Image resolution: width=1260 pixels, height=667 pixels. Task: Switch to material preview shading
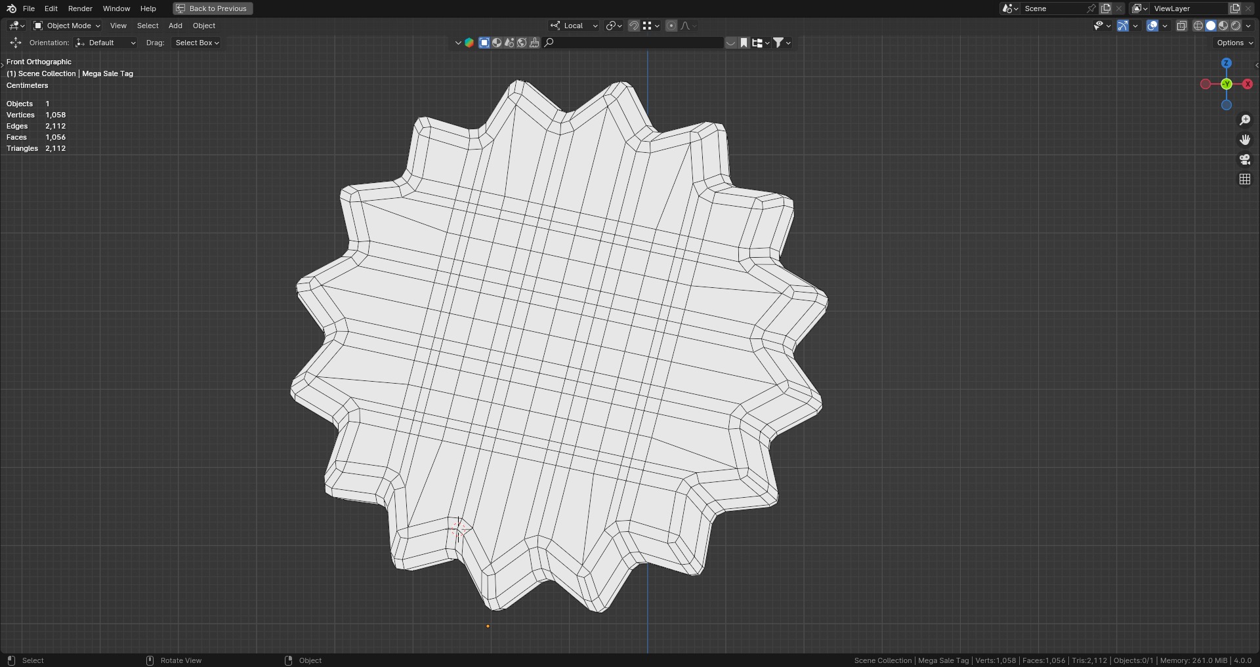tap(1223, 26)
